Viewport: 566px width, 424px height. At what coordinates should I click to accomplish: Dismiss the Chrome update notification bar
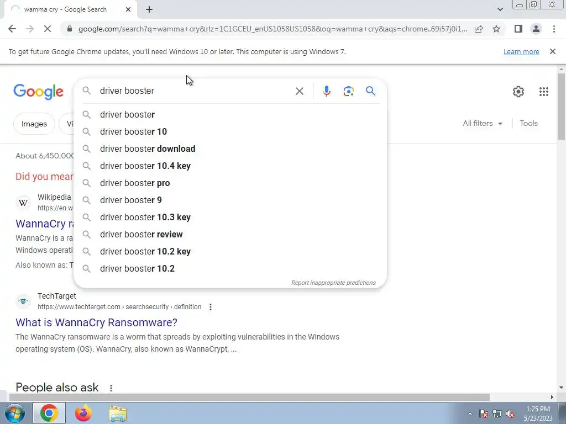553,51
